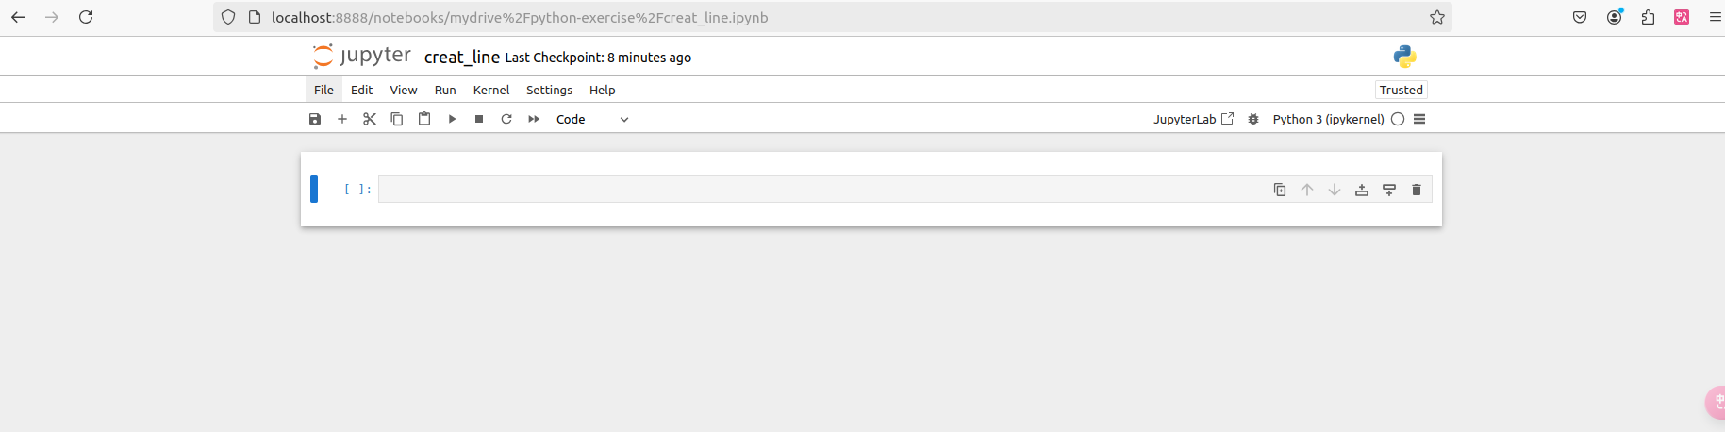Open the File menu
This screenshot has width=1725, height=432.
pyautogui.click(x=323, y=90)
